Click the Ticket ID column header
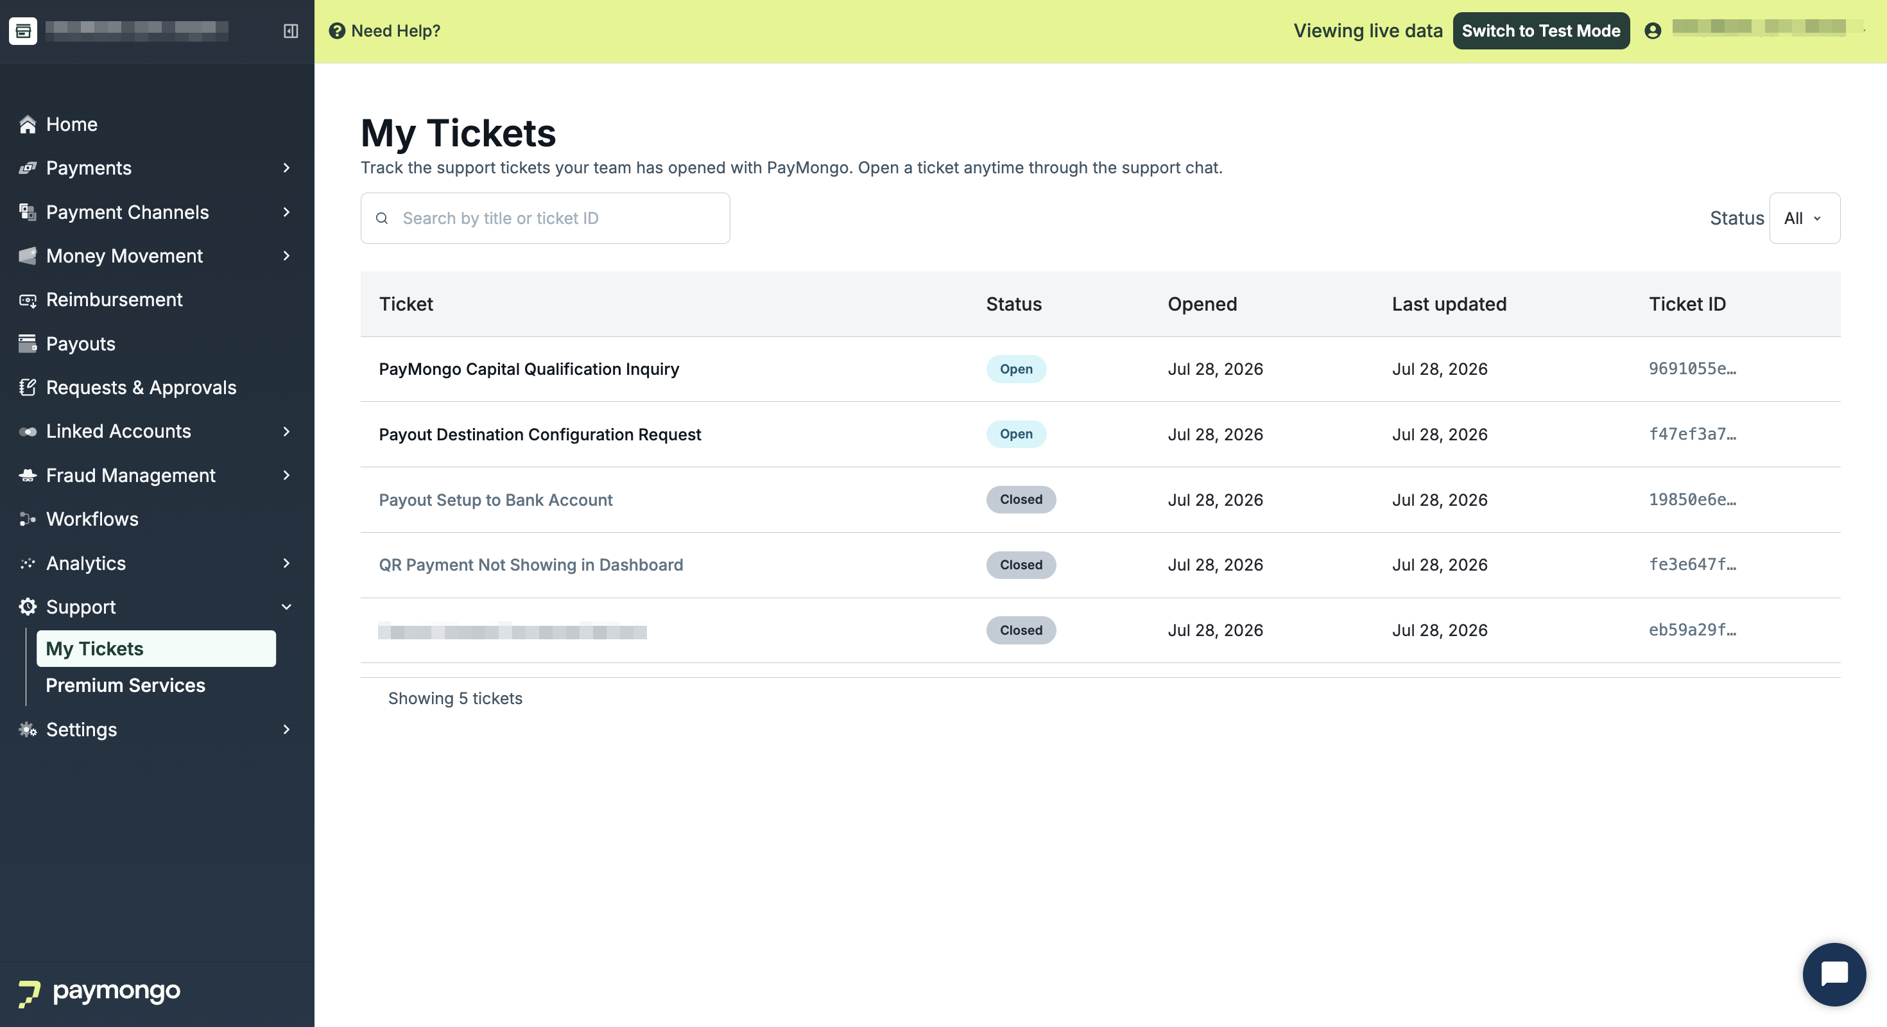This screenshot has height=1027, width=1887. tap(1687, 304)
